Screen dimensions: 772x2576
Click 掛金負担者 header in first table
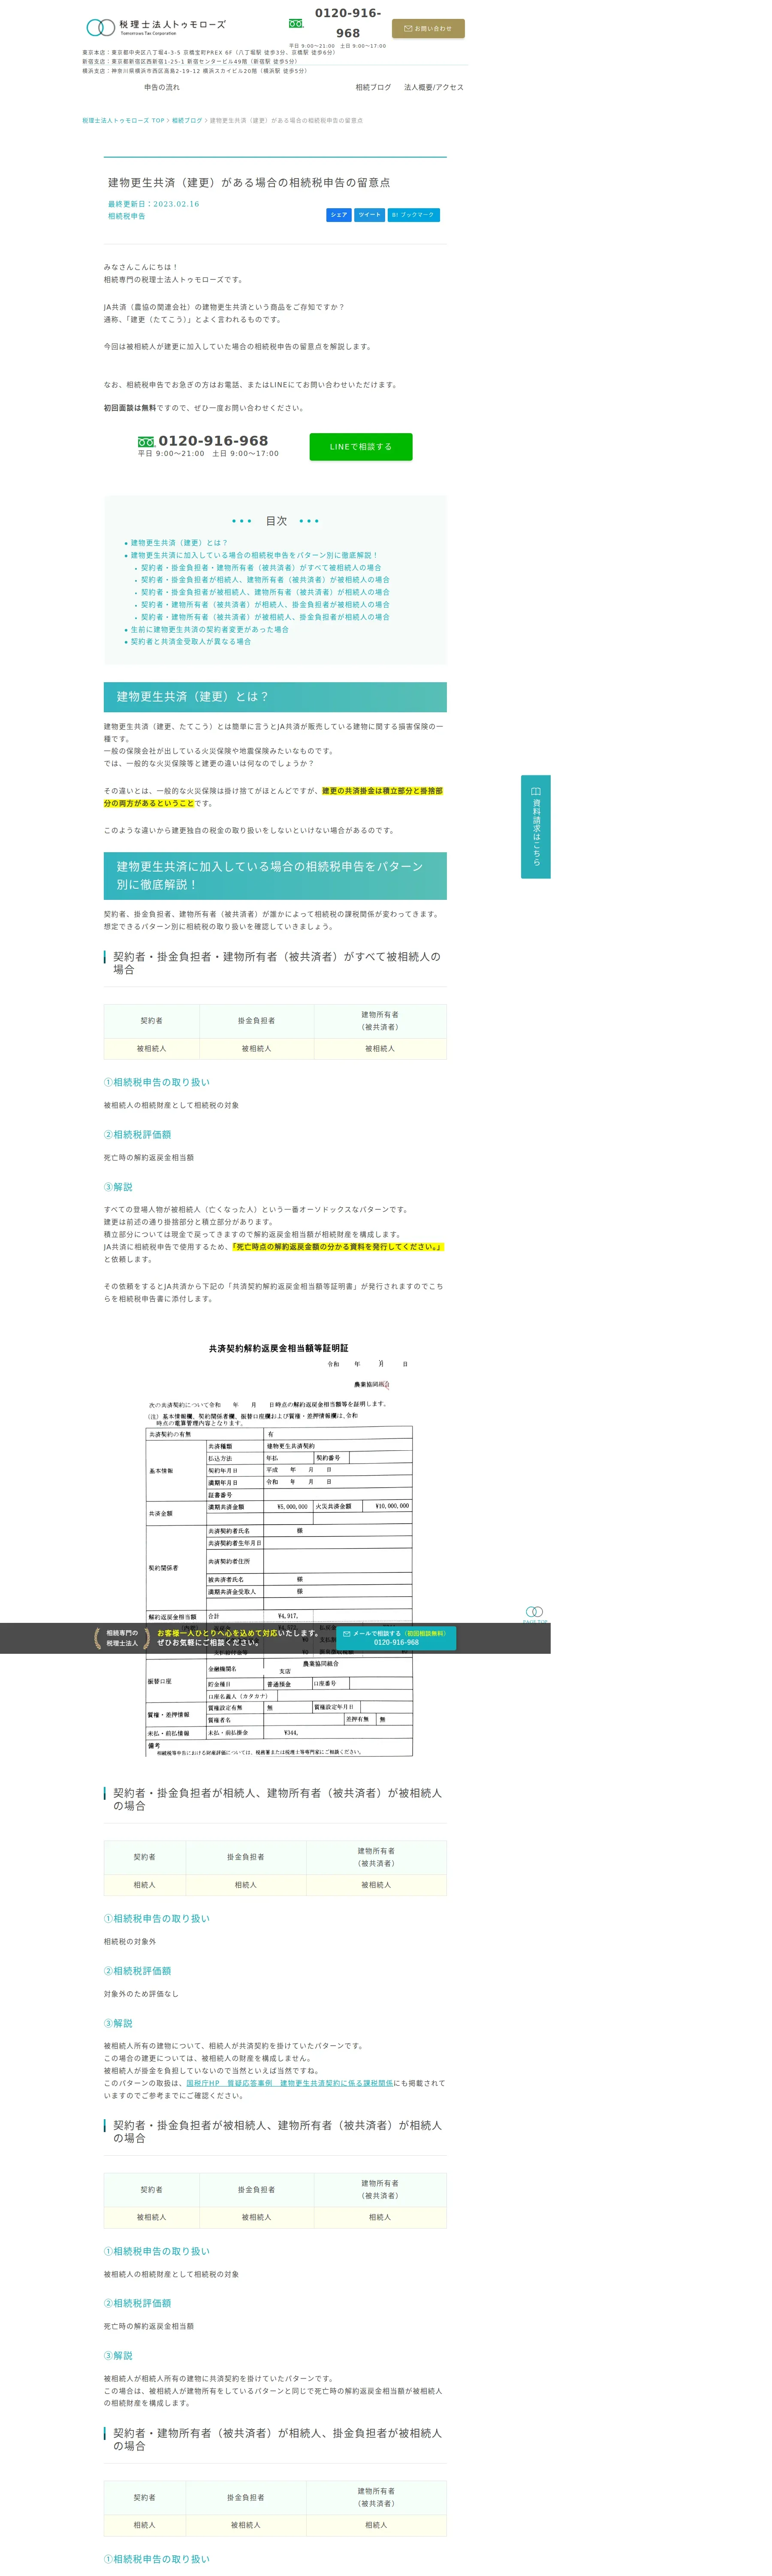(x=256, y=1020)
